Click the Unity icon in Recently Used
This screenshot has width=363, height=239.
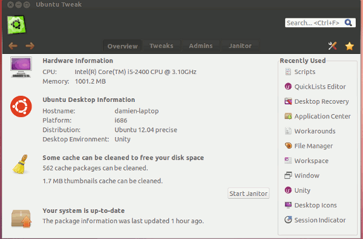[288, 190]
